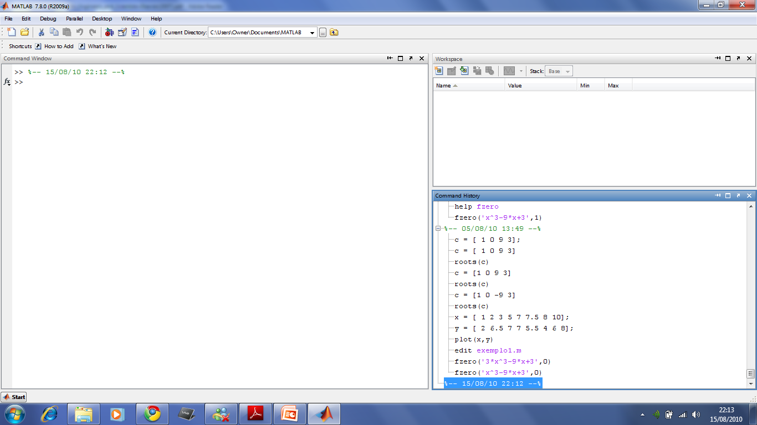Open the Help menu
The height and width of the screenshot is (425, 757).
156,18
